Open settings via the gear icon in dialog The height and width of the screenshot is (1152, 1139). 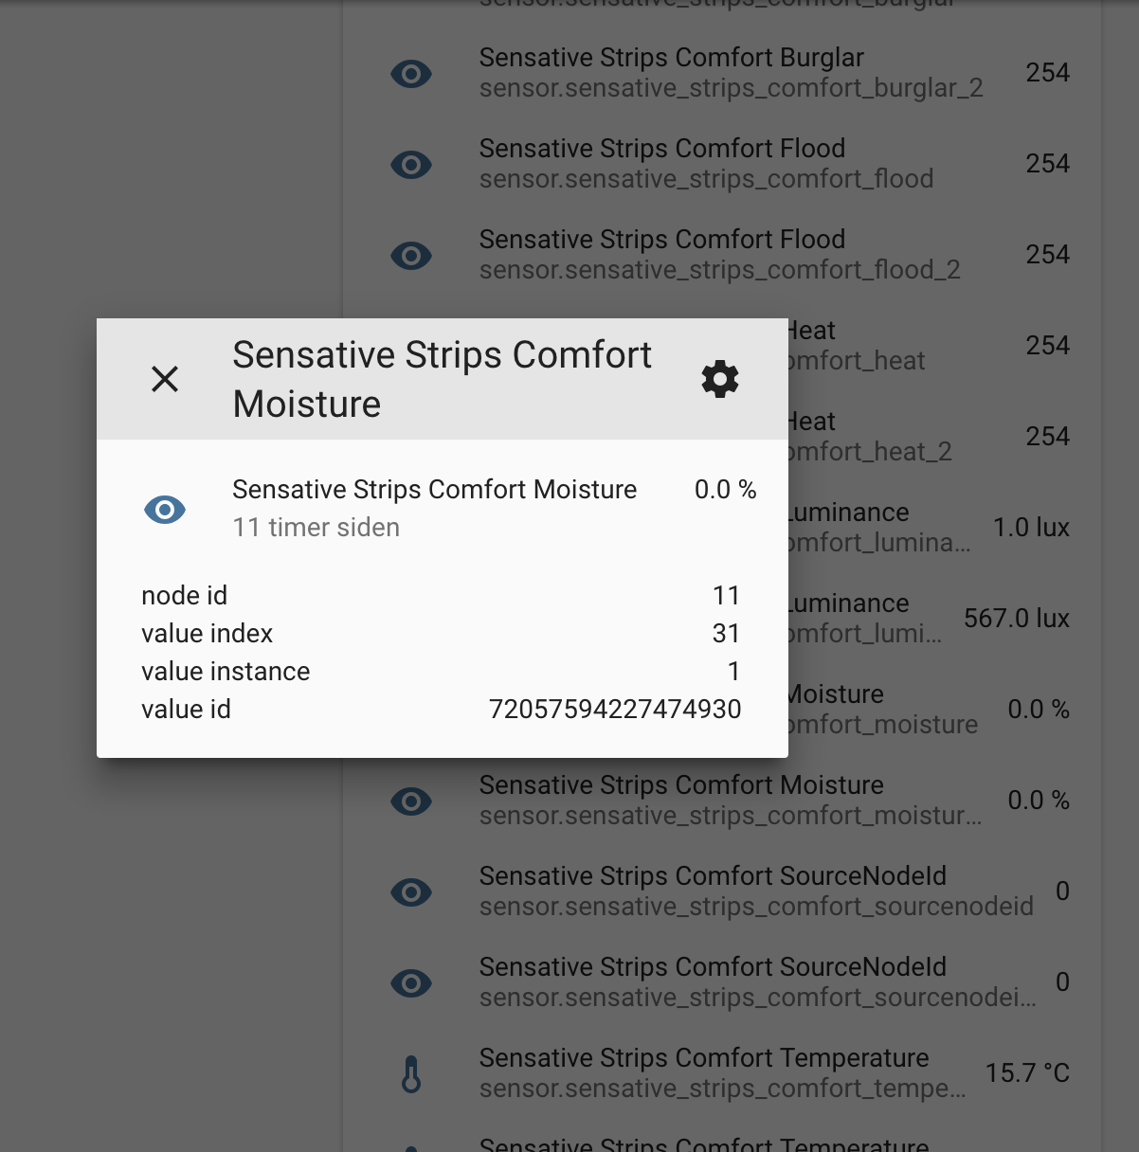[x=720, y=378]
